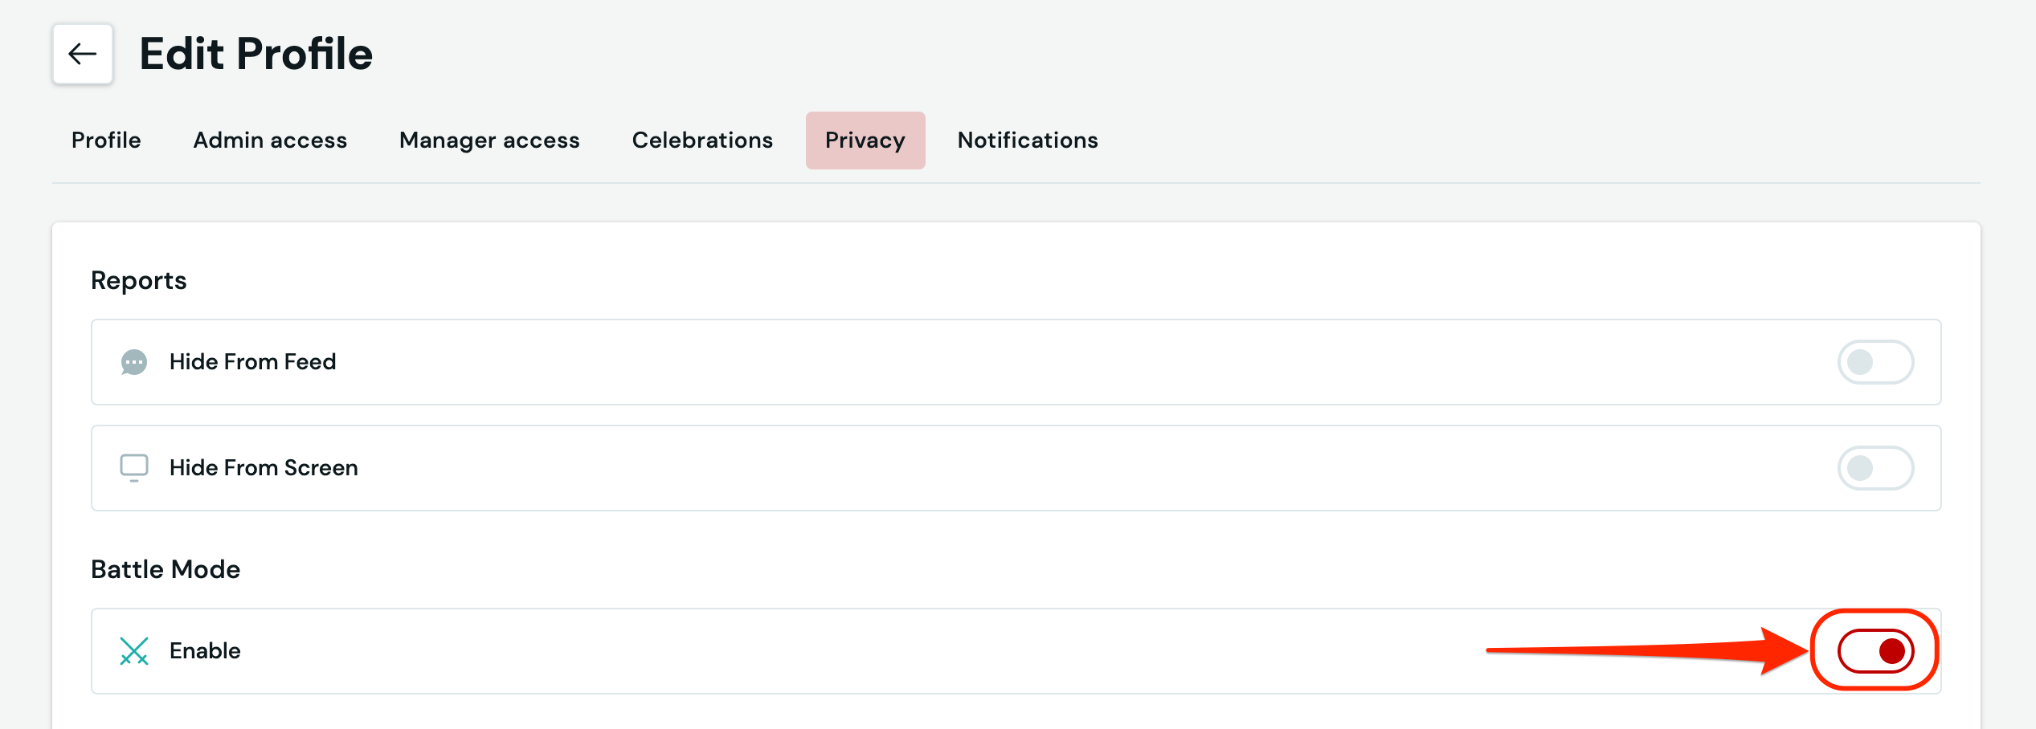Click the Battle Mode section heading
The image size is (2036, 729).
[x=166, y=569]
